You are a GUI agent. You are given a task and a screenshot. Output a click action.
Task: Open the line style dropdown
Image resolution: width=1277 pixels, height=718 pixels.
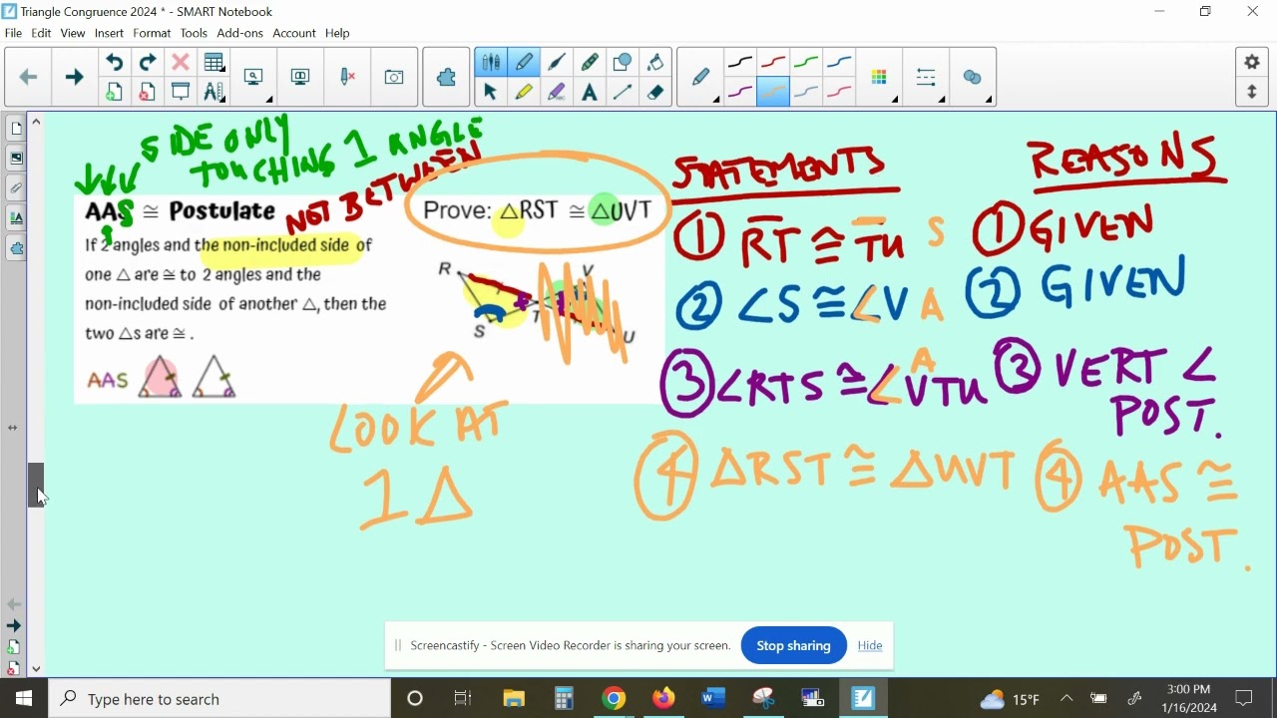pyautogui.click(x=927, y=77)
